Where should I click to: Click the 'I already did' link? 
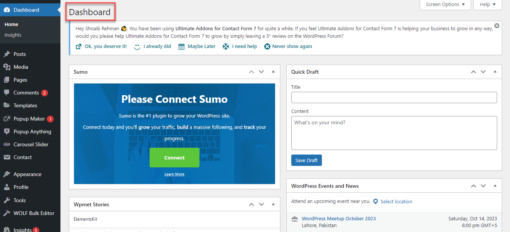tap(157, 46)
